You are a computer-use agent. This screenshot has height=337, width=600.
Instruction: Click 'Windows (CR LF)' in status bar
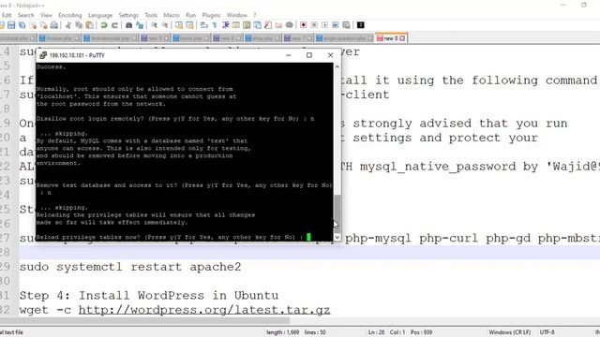point(510,332)
